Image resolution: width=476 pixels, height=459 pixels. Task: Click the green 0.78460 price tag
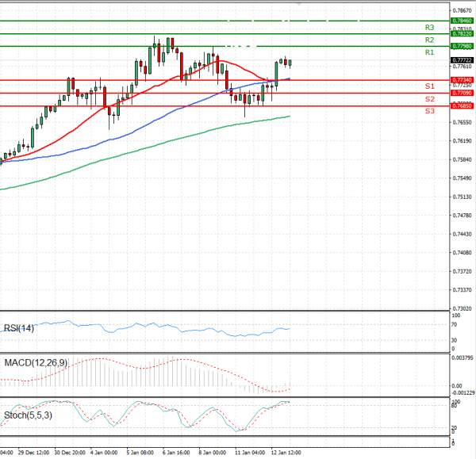[461, 21]
